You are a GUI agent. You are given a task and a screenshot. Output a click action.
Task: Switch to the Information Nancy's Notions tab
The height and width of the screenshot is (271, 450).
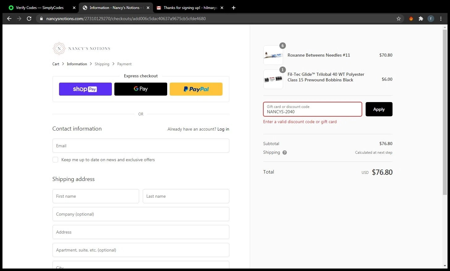click(x=116, y=8)
